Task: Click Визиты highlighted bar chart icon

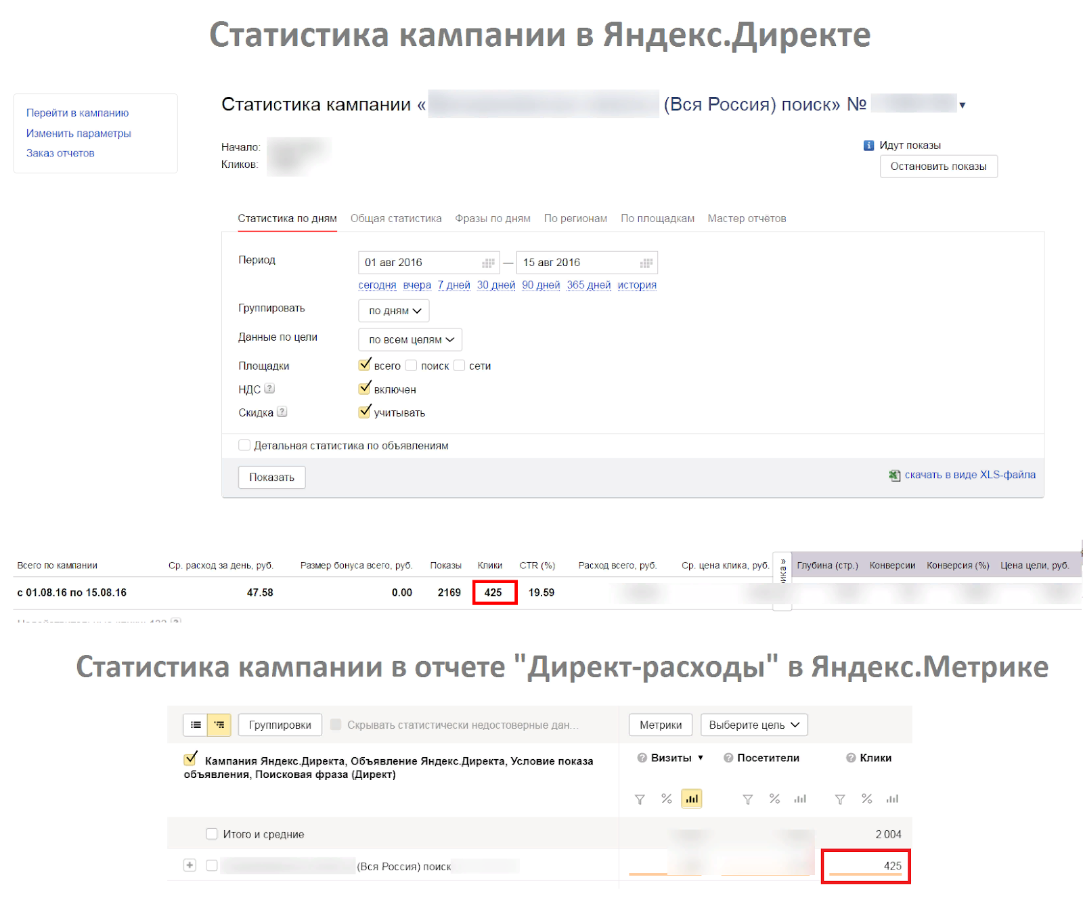Action: (692, 799)
